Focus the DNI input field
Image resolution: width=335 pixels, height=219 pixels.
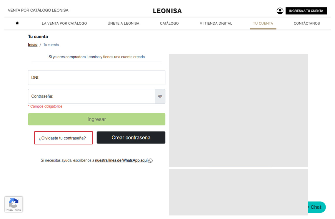click(96, 78)
